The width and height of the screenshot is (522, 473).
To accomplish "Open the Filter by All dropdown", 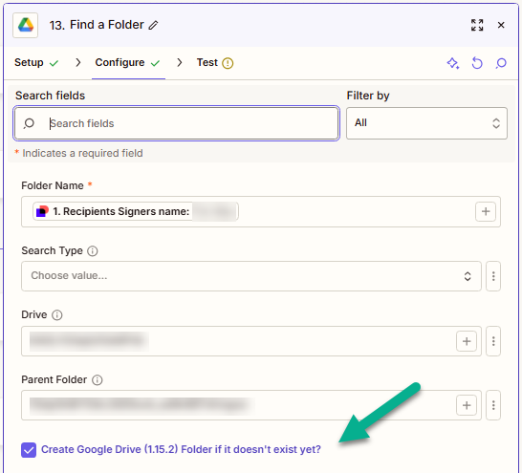I will click(x=426, y=123).
